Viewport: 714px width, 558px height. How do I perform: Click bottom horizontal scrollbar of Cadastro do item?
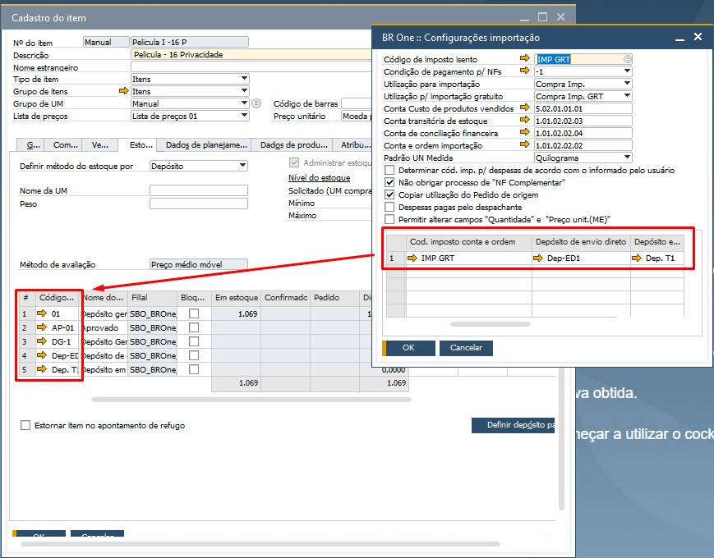pos(260,544)
